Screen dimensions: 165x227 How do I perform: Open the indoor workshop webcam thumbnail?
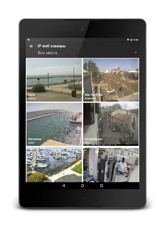click(111, 164)
